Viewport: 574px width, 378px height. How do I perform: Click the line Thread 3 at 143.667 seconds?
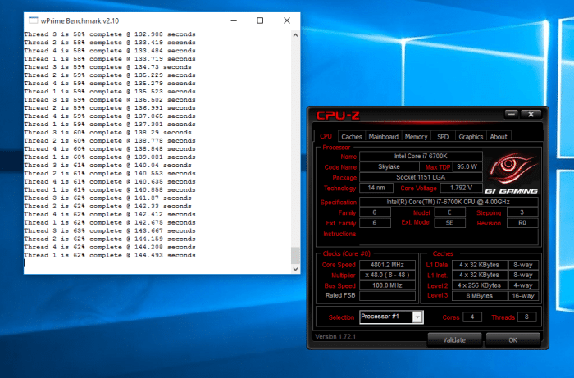[110, 231]
